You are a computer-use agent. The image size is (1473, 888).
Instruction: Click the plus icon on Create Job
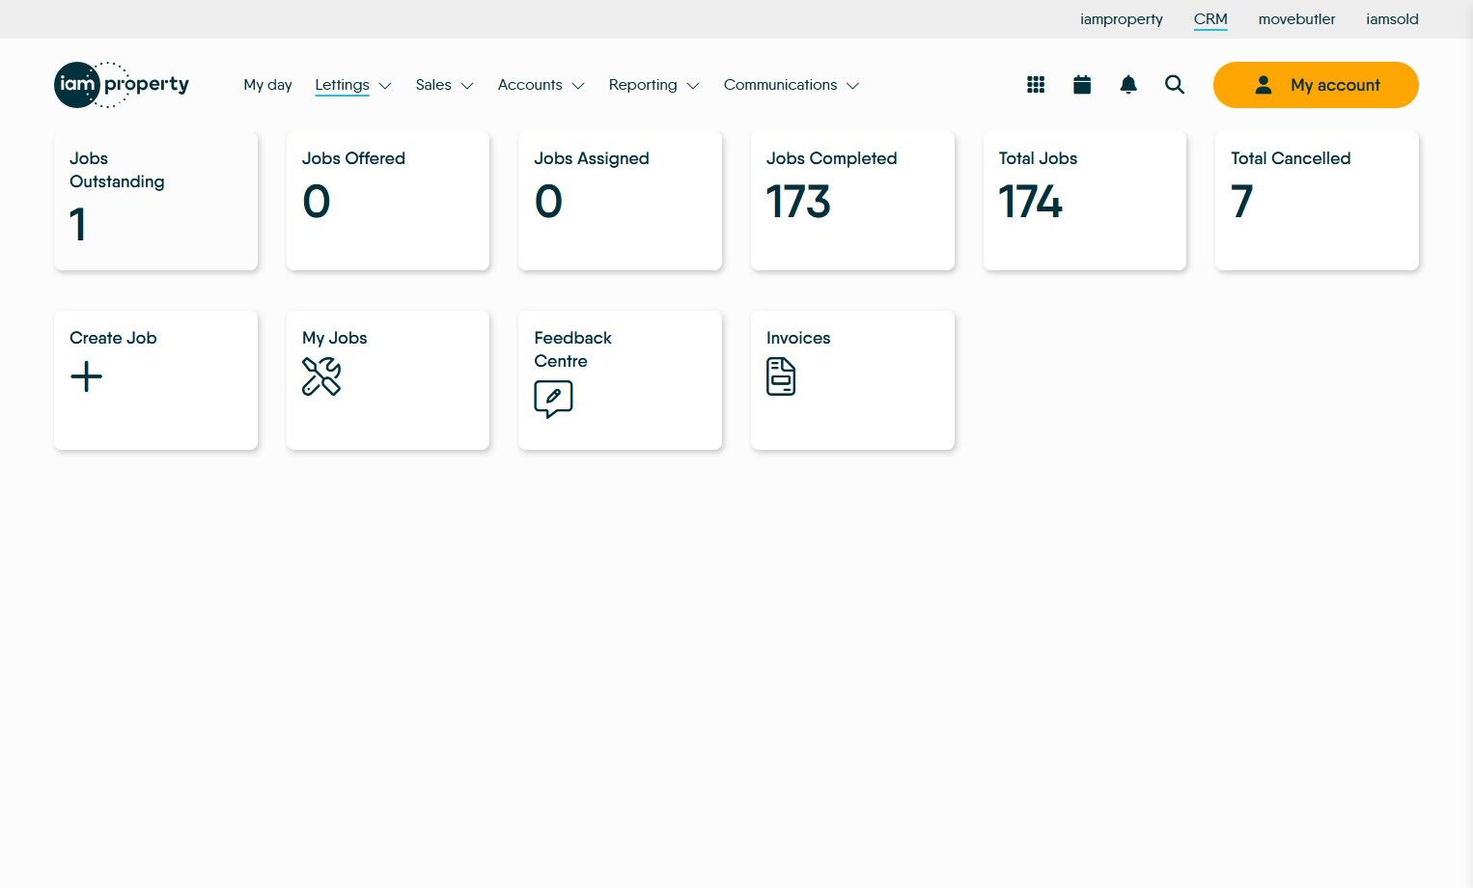[86, 376]
